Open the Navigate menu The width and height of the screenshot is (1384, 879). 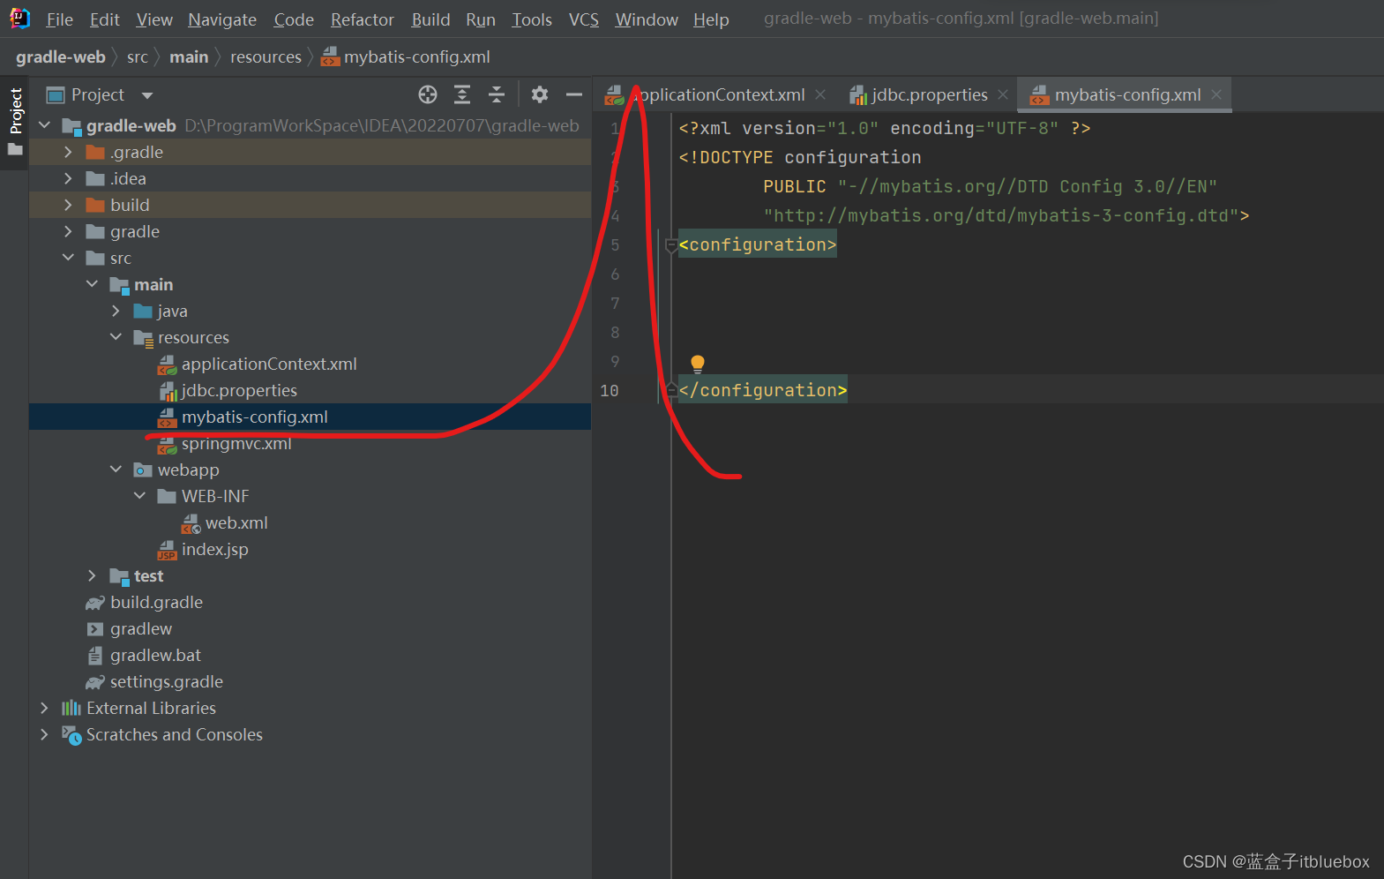[x=222, y=19]
